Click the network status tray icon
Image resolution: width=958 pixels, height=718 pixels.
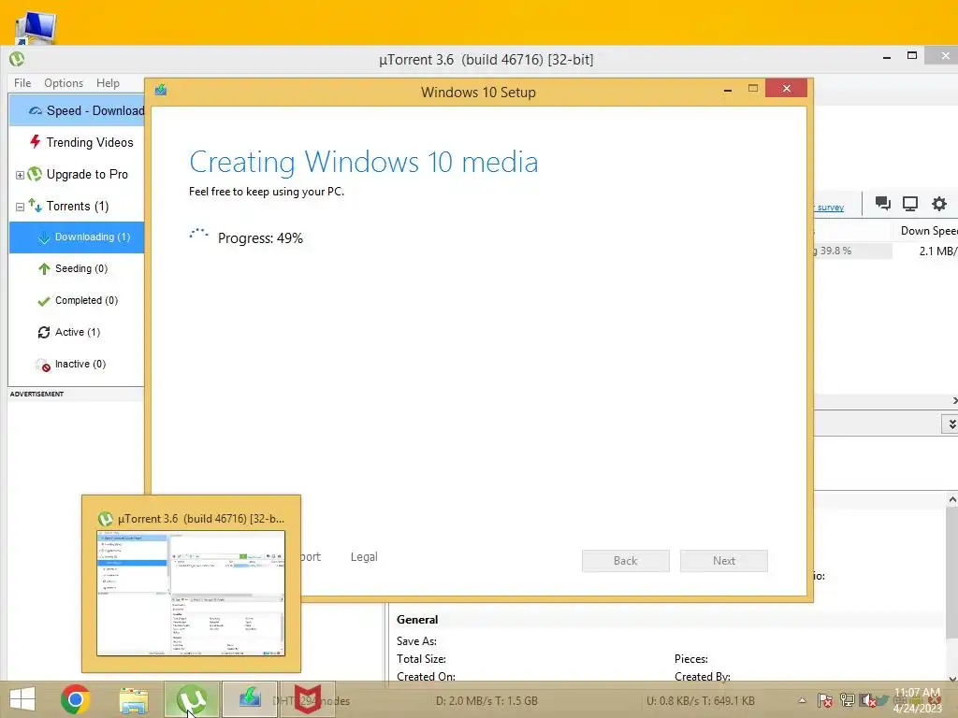click(x=847, y=700)
